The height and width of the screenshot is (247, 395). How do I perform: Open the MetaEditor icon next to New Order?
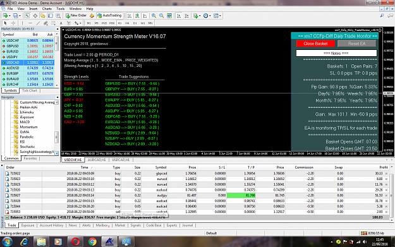[x=92, y=16]
